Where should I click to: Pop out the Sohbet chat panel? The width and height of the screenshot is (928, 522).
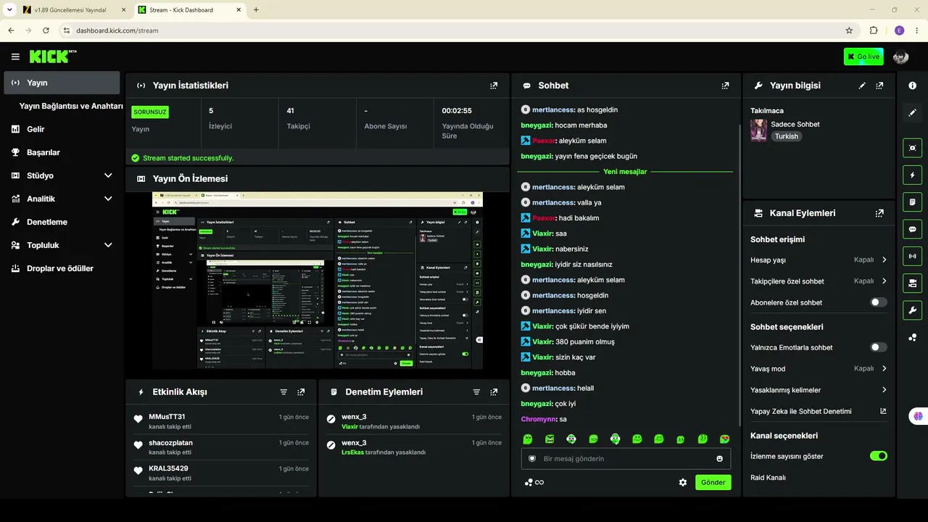click(725, 86)
